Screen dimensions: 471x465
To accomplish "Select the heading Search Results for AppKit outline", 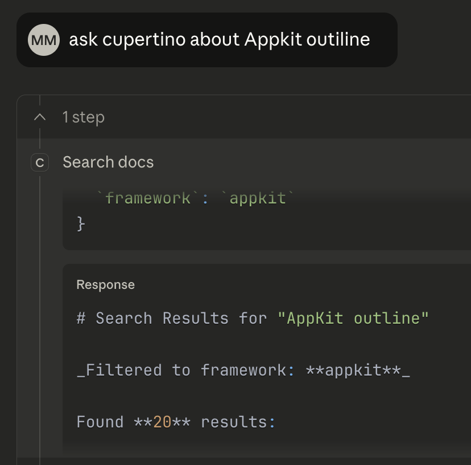I will (252, 318).
